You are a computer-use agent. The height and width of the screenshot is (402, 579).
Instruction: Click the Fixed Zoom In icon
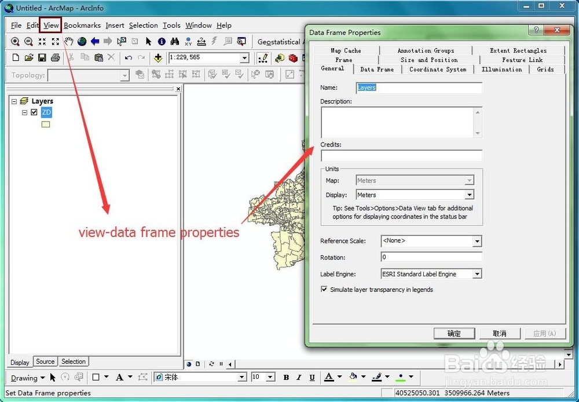tap(42, 41)
